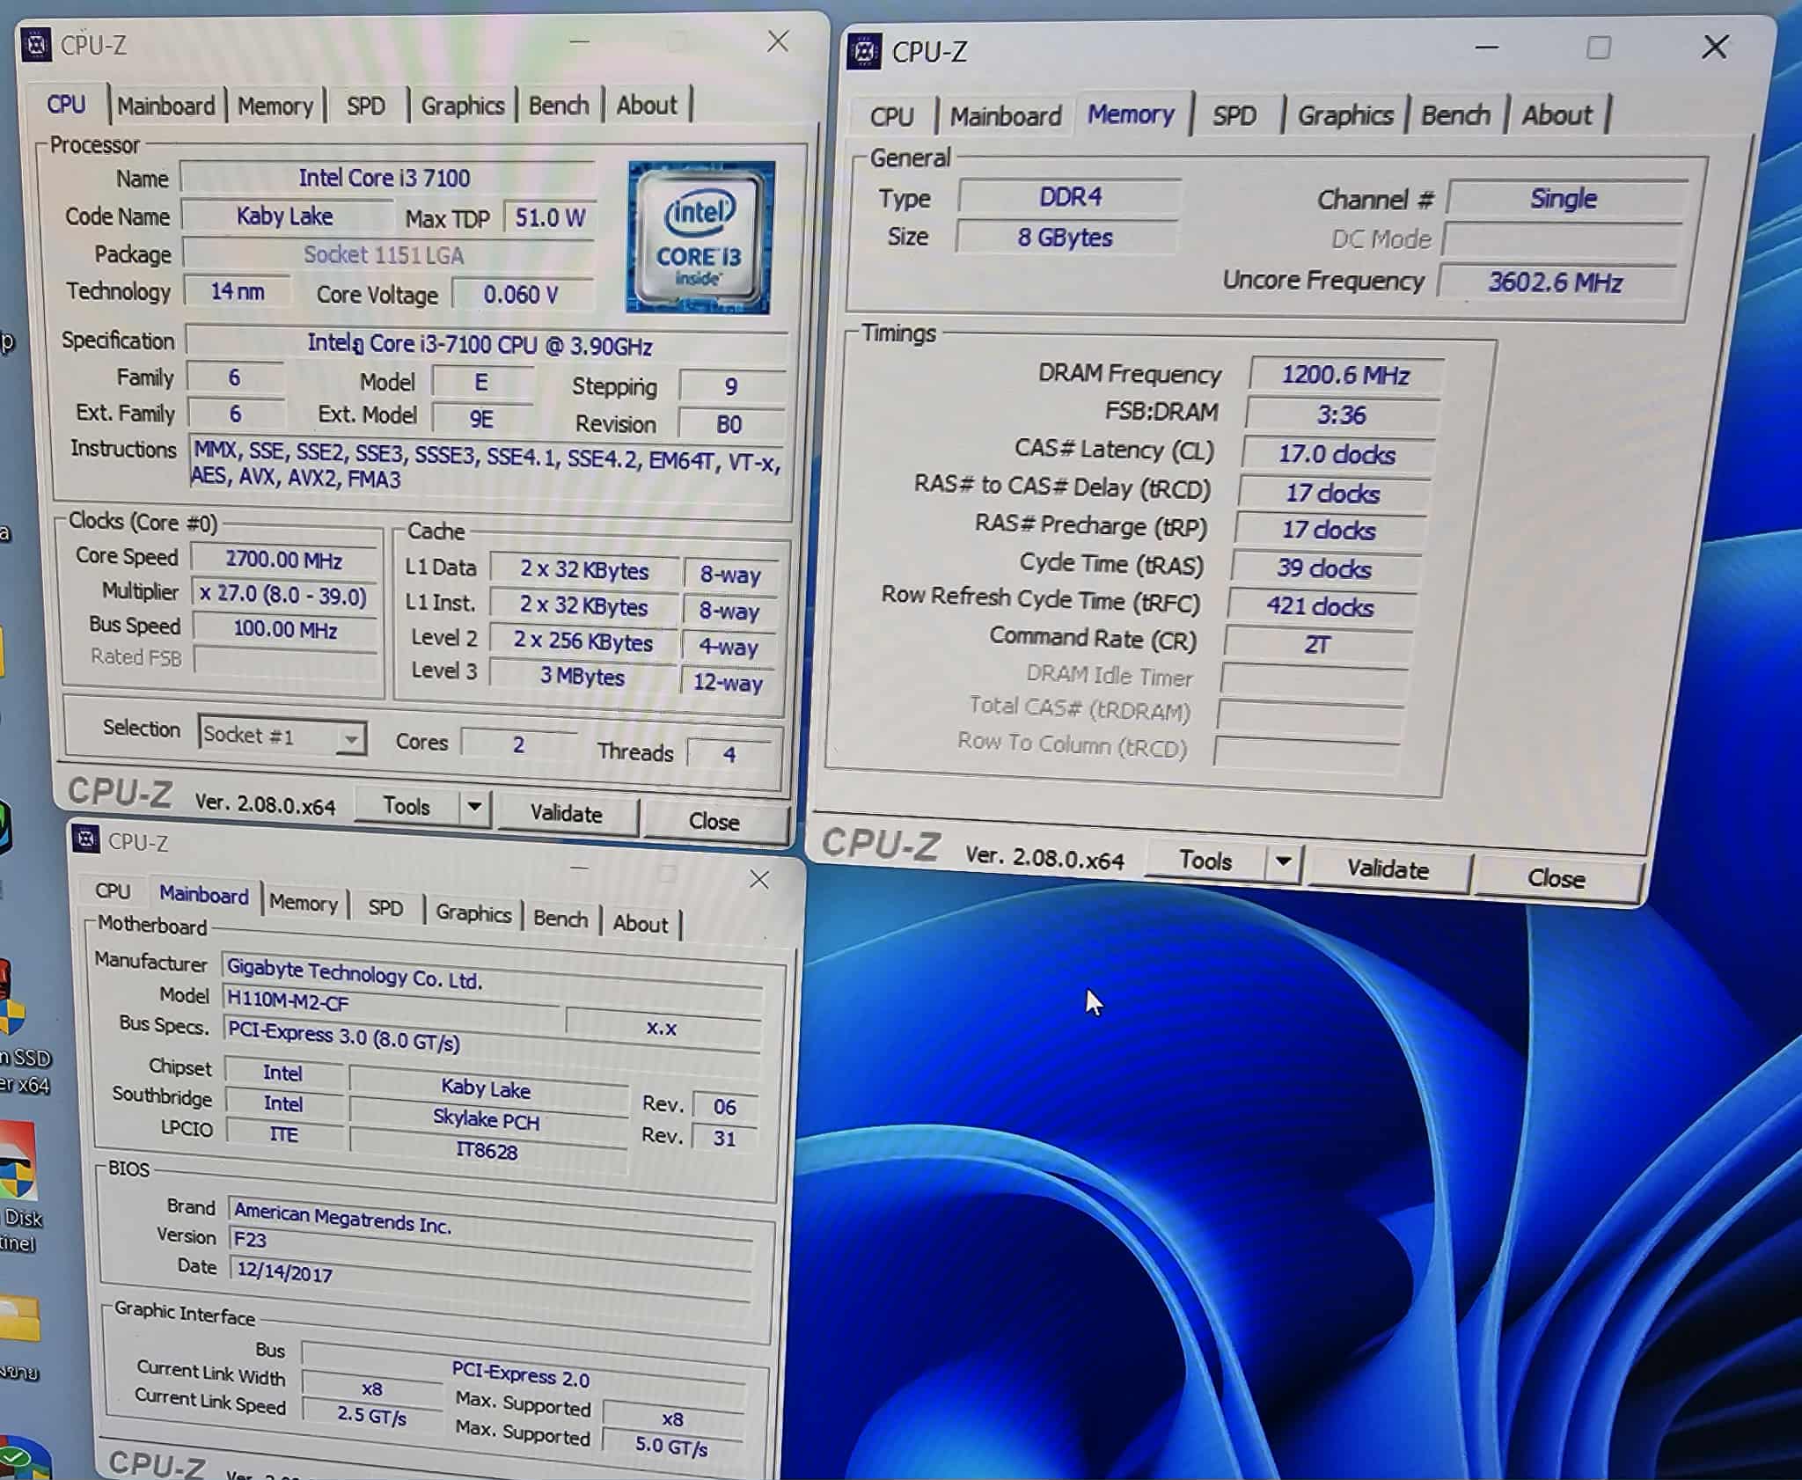
Task: Click Tools button in Memory window
Action: [x=1205, y=860]
